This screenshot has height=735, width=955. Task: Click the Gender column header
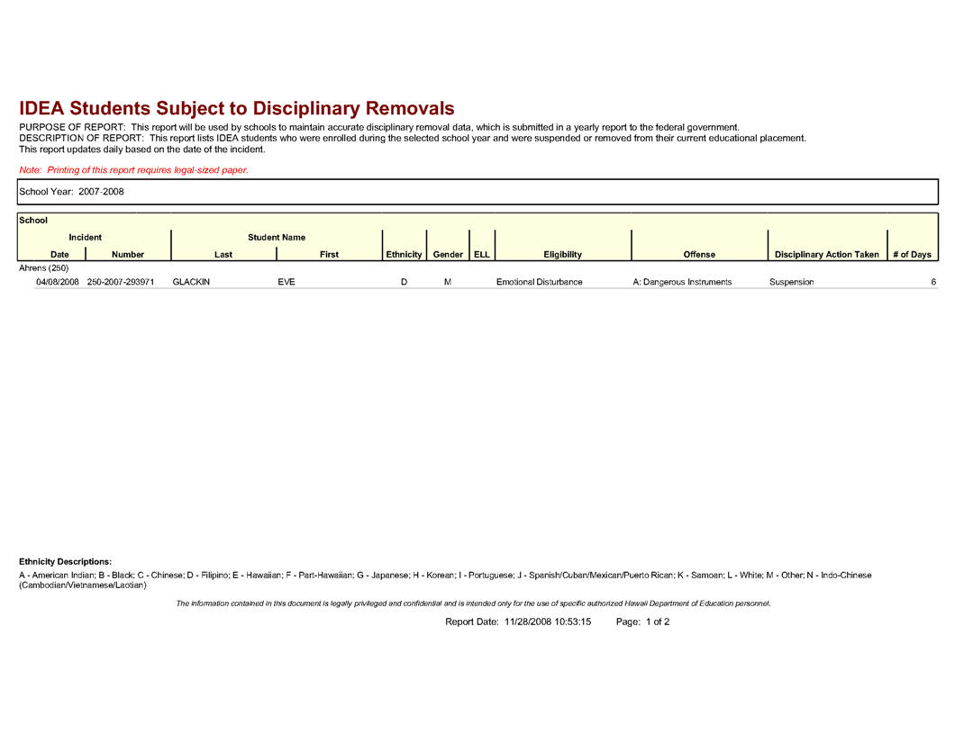click(x=448, y=254)
